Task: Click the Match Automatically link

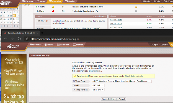Action: [134, 76]
